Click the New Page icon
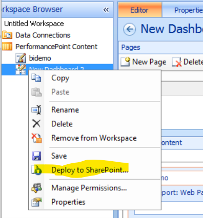The width and height of the screenshot is (203, 218). coord(126,62)
